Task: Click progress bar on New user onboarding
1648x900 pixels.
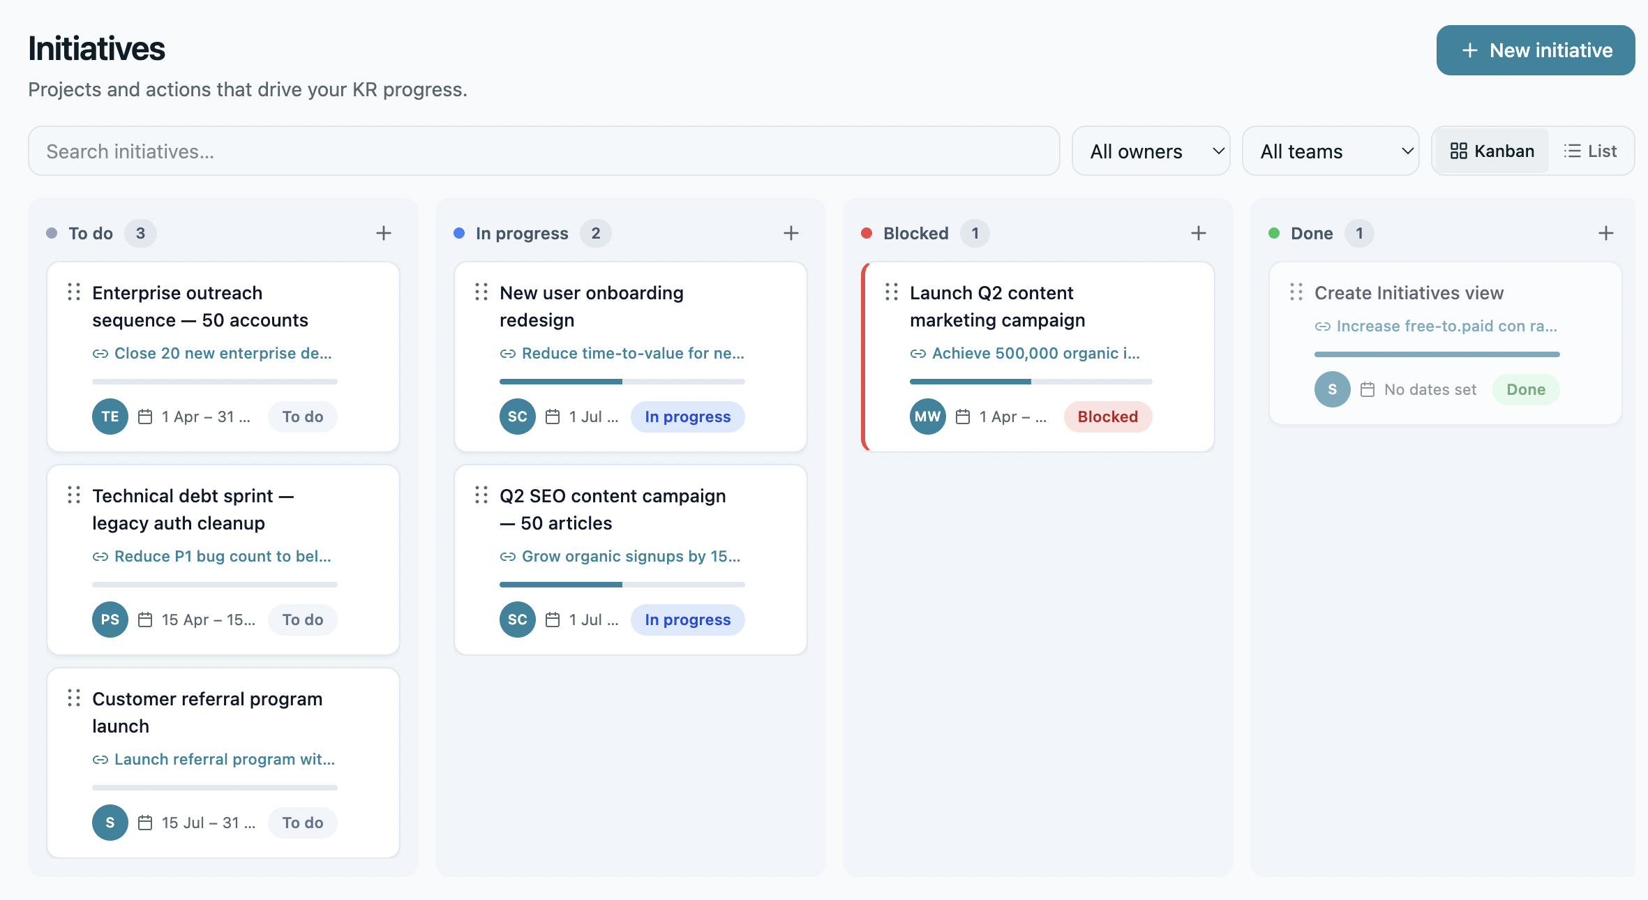Action: pos(622,382)
